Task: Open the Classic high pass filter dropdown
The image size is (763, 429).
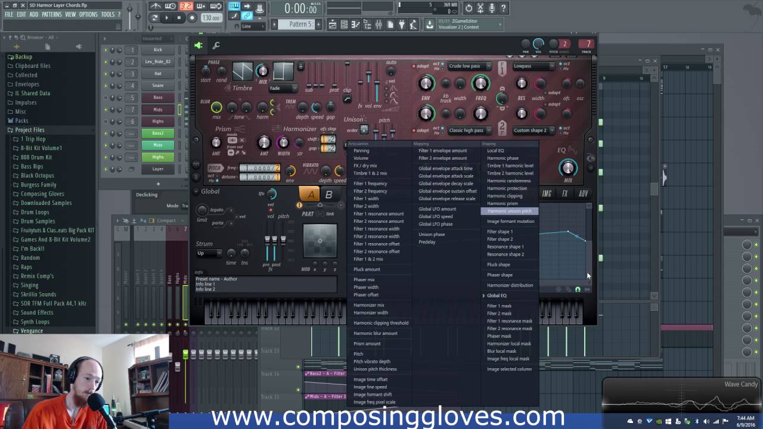Action: pyautogui.click(x=470, y=130)
